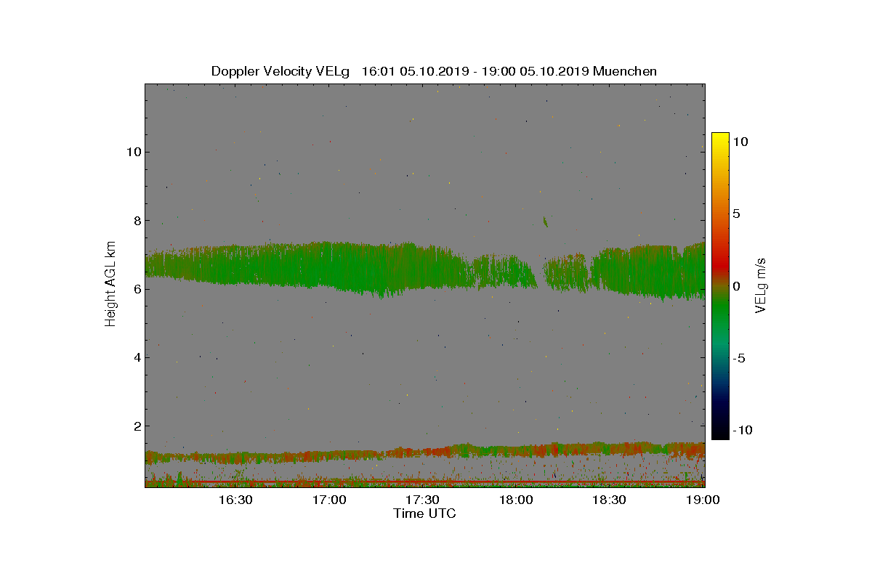Click the height tick label 4
This screenshot has width=872, height=581.
(x=136, y=357)
